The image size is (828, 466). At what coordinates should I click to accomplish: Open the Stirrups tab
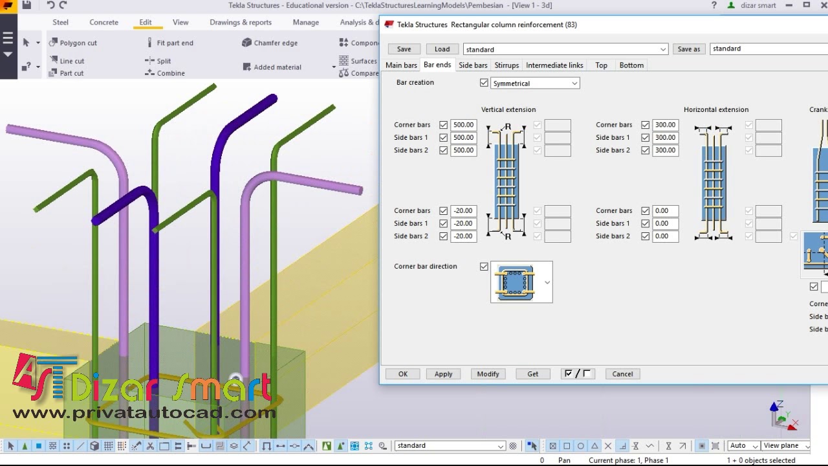pos(507,65)
